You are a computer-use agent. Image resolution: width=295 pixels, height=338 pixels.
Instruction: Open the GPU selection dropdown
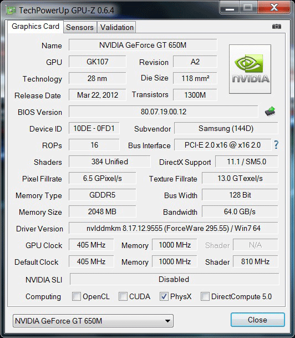coord(93,321)
